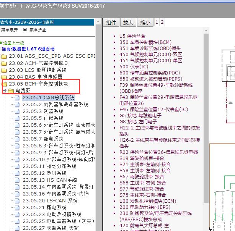Select 23.05.8 驻车灯 document icon

click(x=17, y=146)
